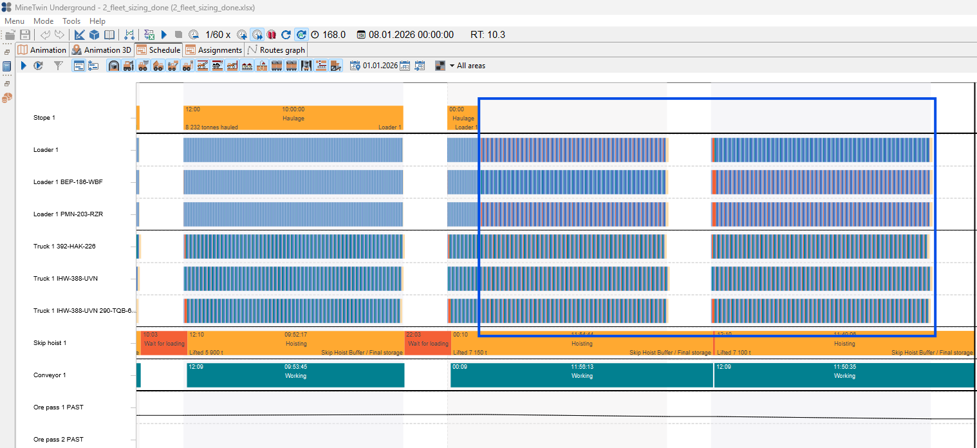This screenshot has height=448, width=977.
Task: Open the Mode menu
Action: [x=44, y=21]
